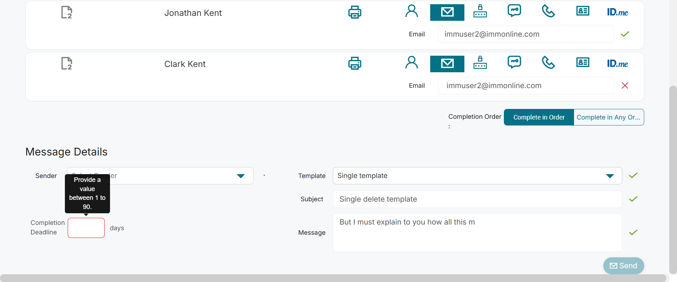Click the print icon for Jonathan Kent
This screenshot has width=677, height=282.
coord(355,12)
